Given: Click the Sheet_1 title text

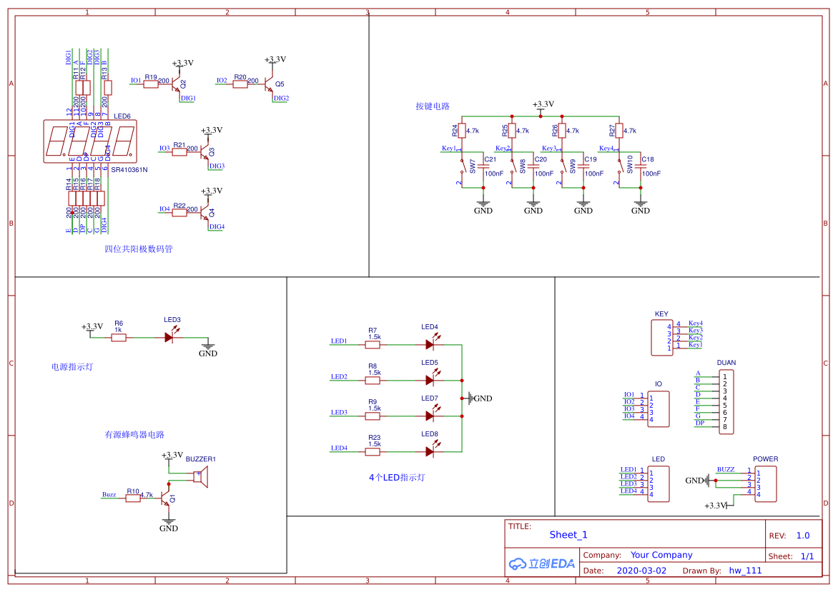Looking at the screenshot, I should tap(568, 535).
